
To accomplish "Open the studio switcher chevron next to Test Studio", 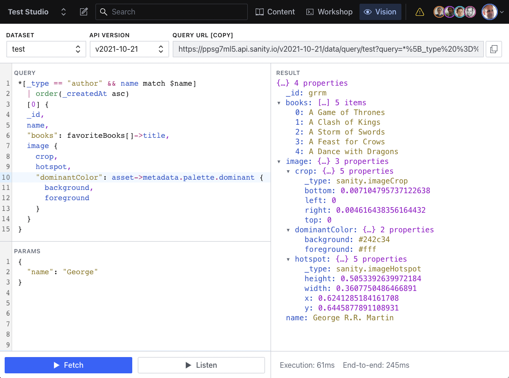I will [x=63, y=12].
